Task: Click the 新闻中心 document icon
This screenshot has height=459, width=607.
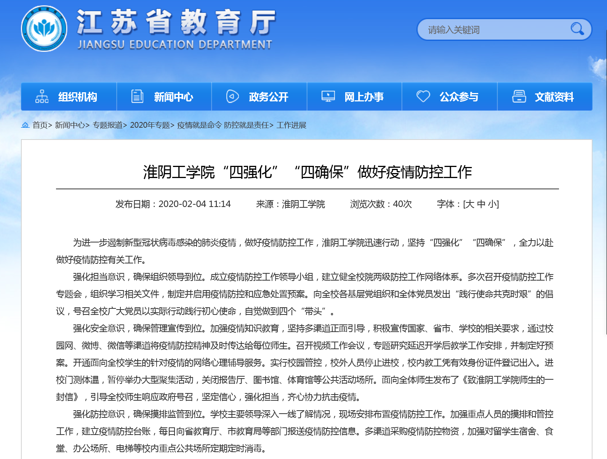Action: 137,96
